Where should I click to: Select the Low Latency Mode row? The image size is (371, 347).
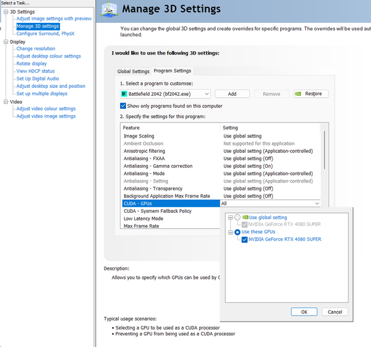tap(171, 218)
